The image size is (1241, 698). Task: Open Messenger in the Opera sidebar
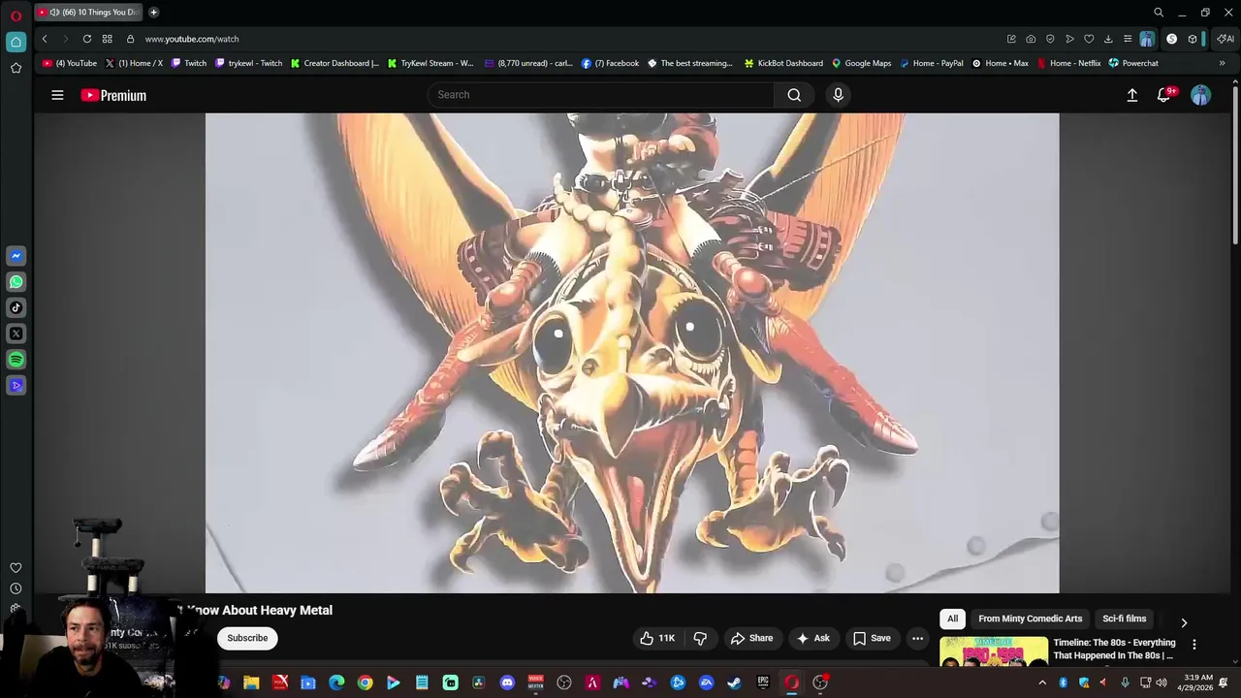[16, 256]
